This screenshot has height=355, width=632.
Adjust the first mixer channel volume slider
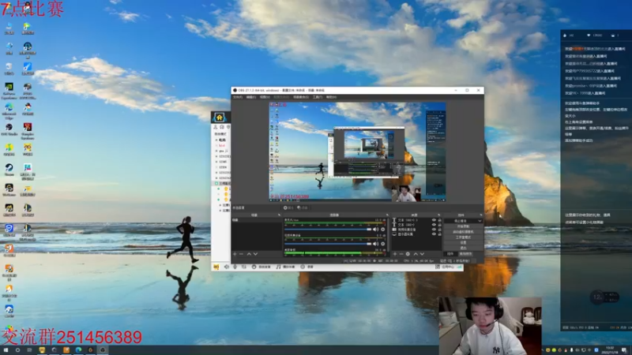[328, 230]
